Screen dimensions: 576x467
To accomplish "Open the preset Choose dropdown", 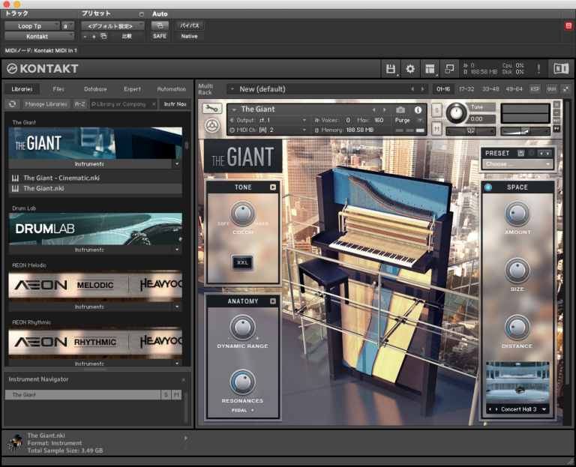I will pos(517,164).
